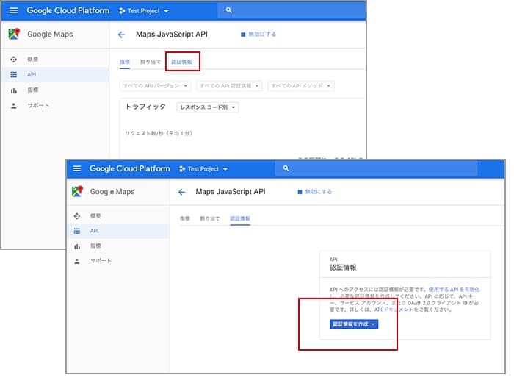Go back using arrow in back window
This screenshot has height=386, width=514.
pos(122,35)
